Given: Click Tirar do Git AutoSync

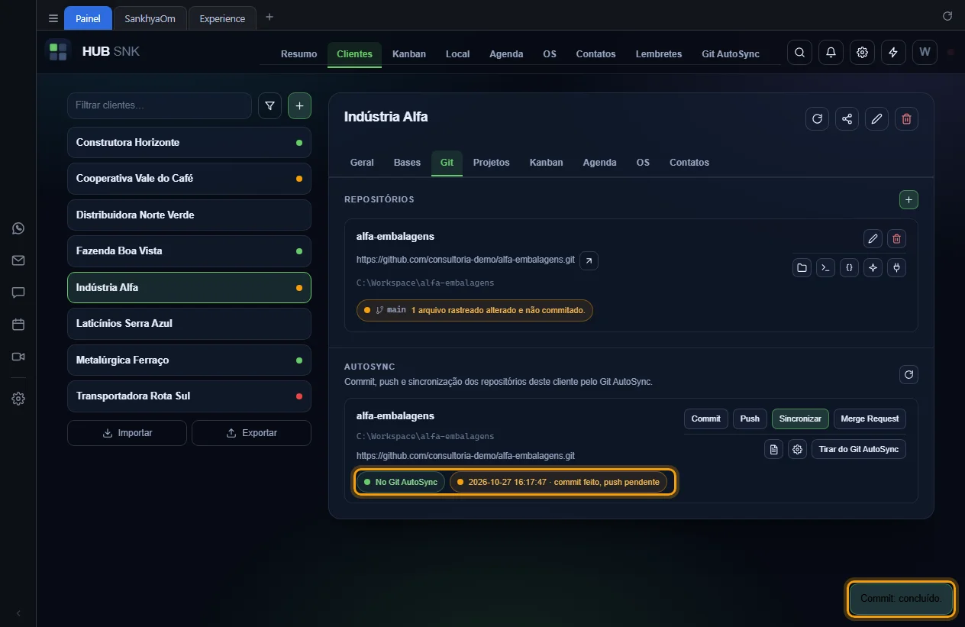Looking at the screenshot, I should (859, 449).
